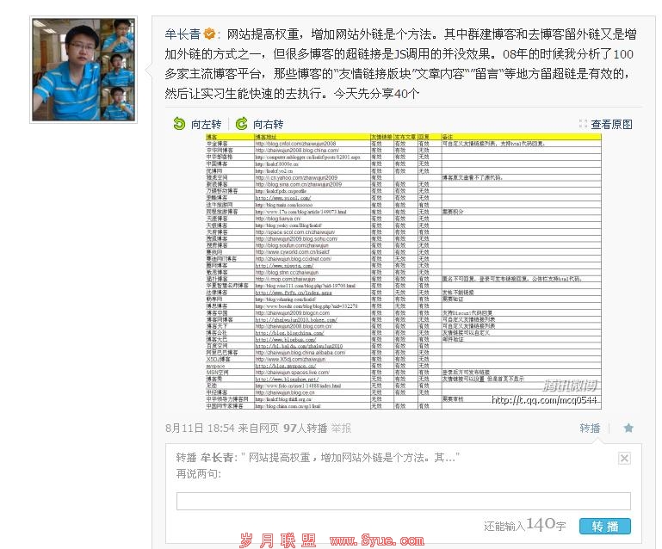Screen dimensions: 662x549
Task: Open 牟长青 profile avatar photo
Action: coord(84,70)
